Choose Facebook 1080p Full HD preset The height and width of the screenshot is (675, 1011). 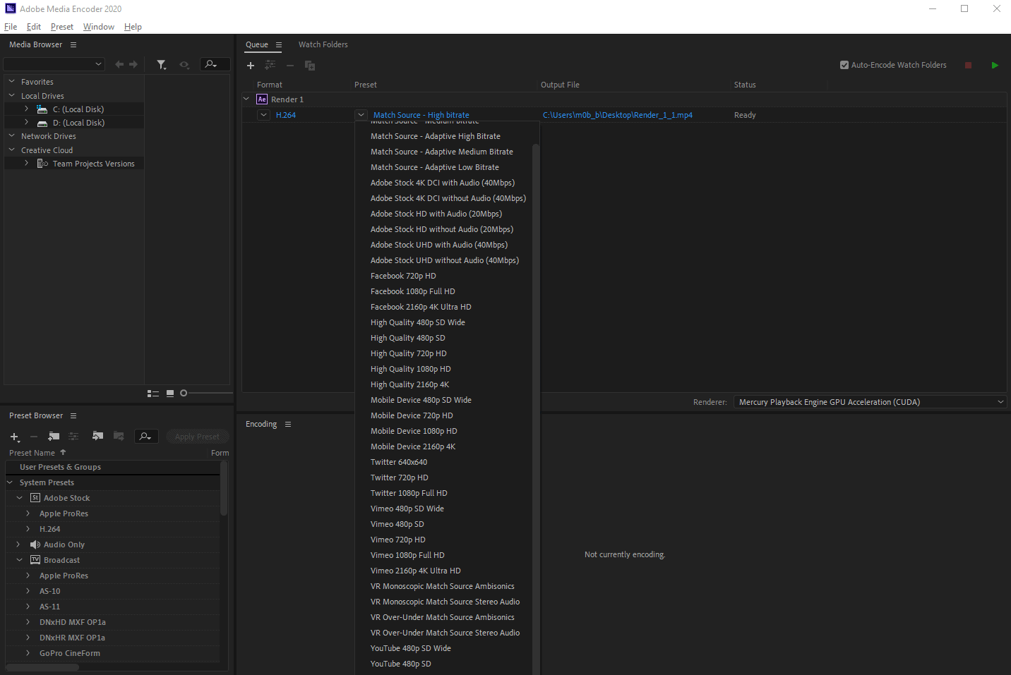(413, 291)
